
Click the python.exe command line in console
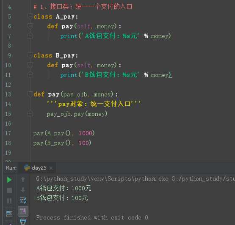pos(135,179)
